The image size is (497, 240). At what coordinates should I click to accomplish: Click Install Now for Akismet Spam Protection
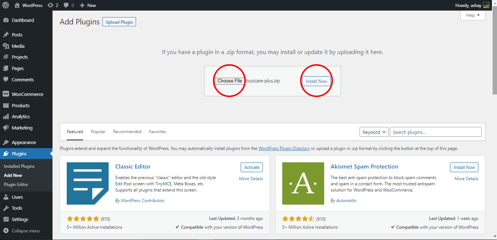tap(464, 167)
